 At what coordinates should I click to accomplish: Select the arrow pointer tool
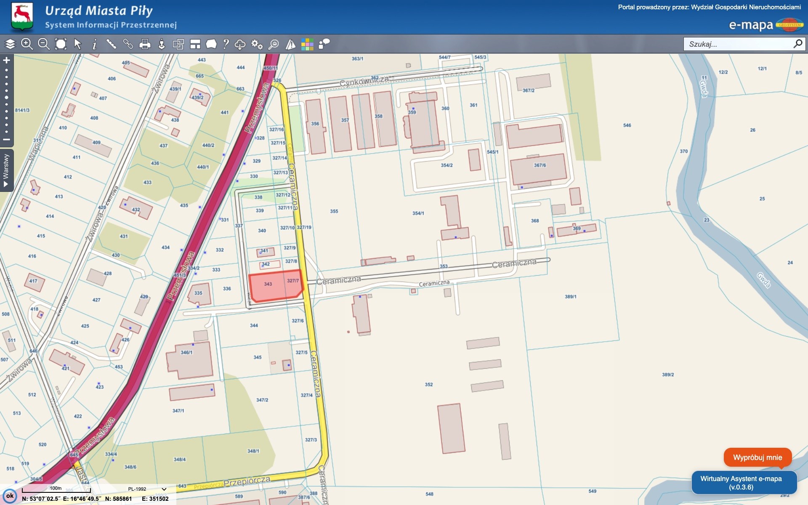coord(78,44)
